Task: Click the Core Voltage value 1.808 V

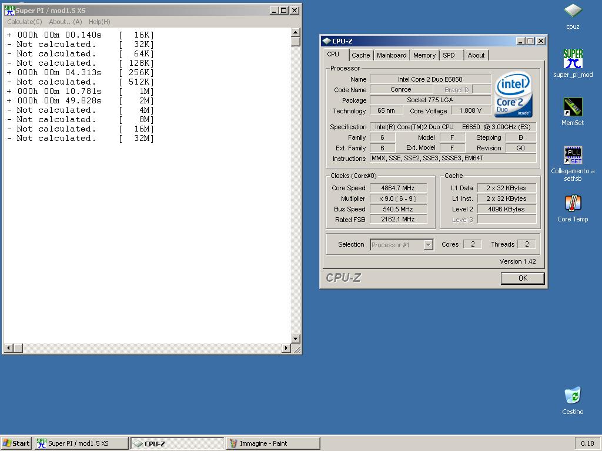Action: click(470, 110)
